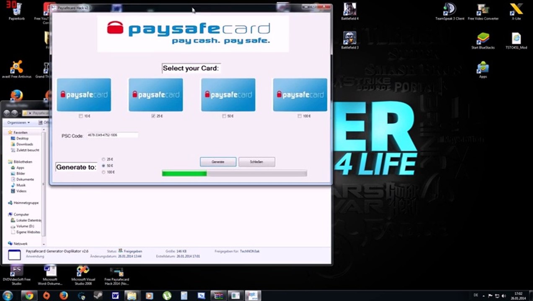This screenshot has width=533, height=301.
Task: Open Organisieren dropdown in Explorer window
Action: pos(19,122)
